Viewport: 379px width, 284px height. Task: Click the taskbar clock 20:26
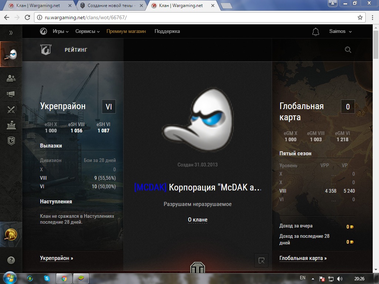(x=359, y=279)
